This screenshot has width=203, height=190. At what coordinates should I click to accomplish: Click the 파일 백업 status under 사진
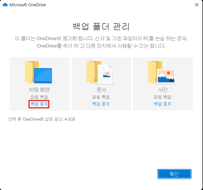coord(162,97)
